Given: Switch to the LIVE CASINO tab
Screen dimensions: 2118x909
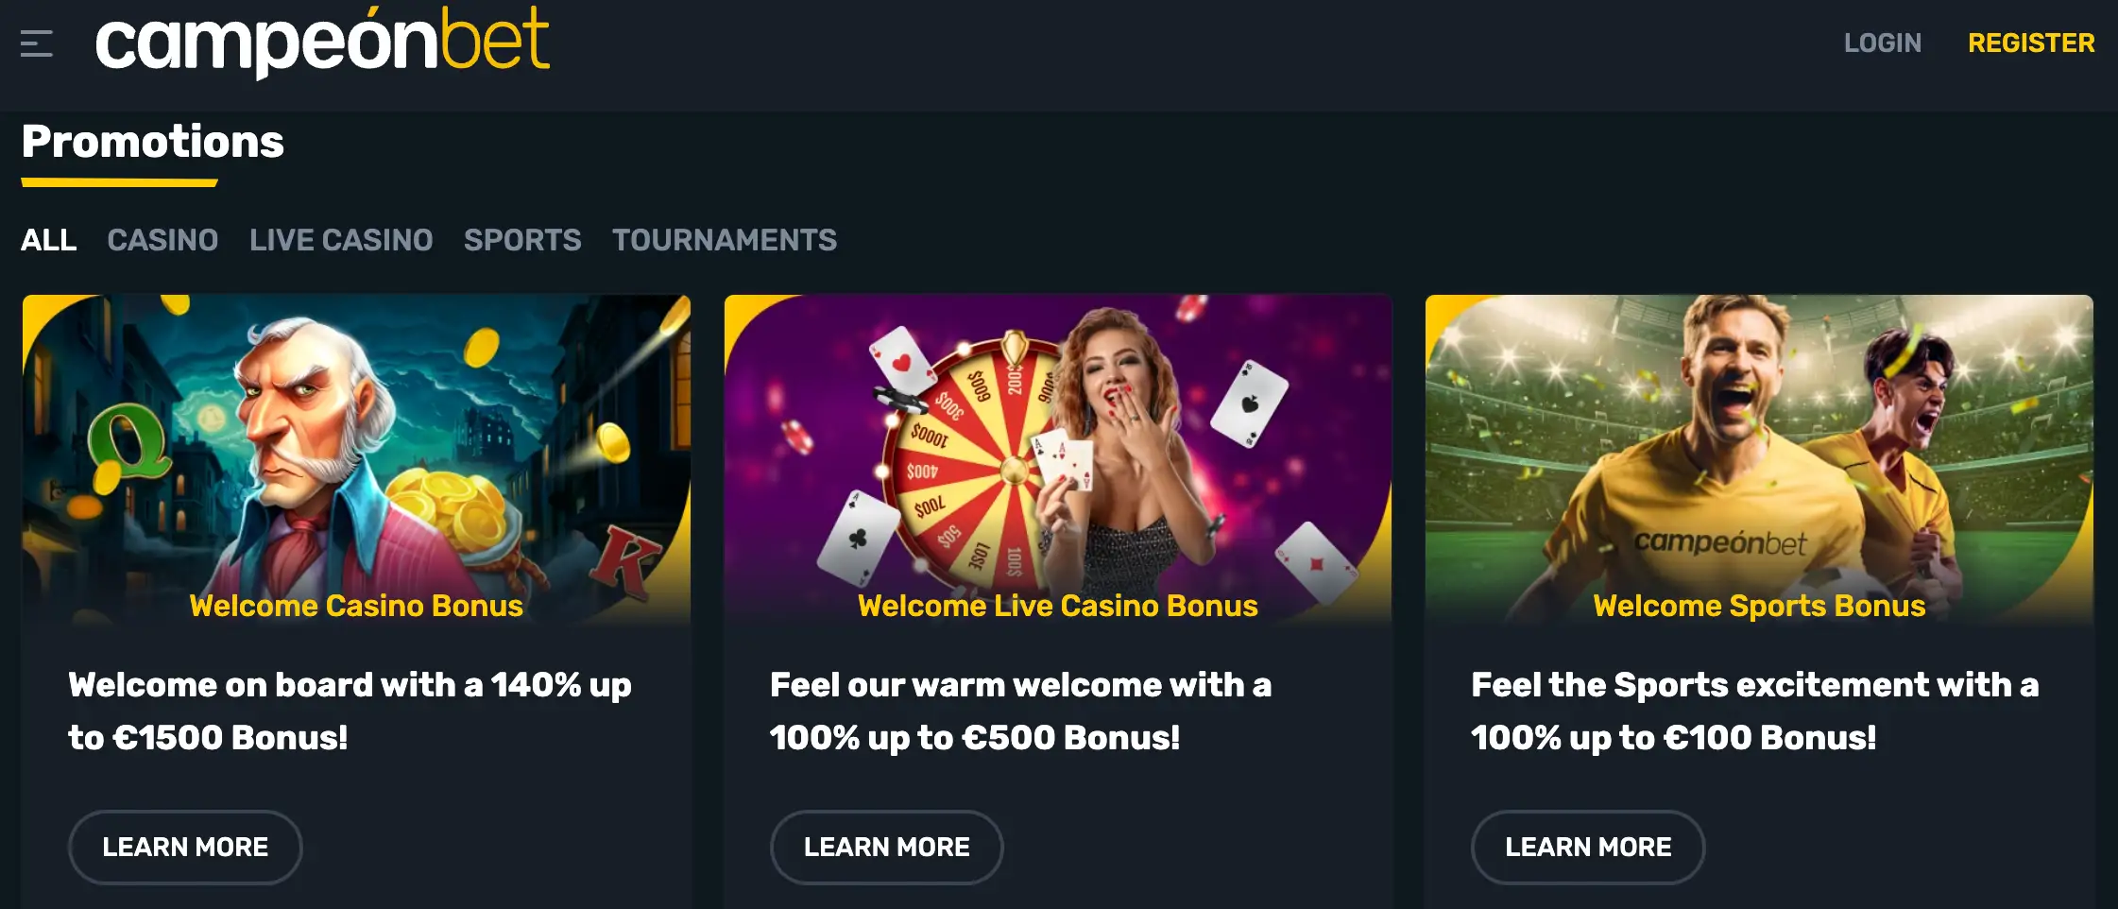Looking at the screenshot, I should [341, 240].
